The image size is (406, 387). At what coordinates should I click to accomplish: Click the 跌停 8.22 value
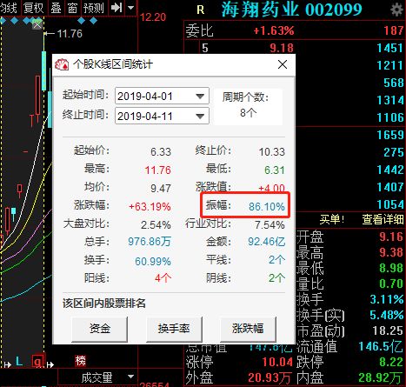[x=391, y=362]
